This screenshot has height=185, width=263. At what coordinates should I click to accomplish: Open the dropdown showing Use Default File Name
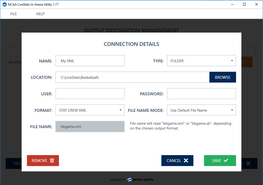coord(201,110)
